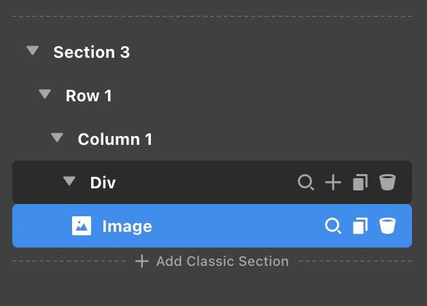Click the picture type icon beside Image
Viewport: 427px width, 306px height.
82,226
